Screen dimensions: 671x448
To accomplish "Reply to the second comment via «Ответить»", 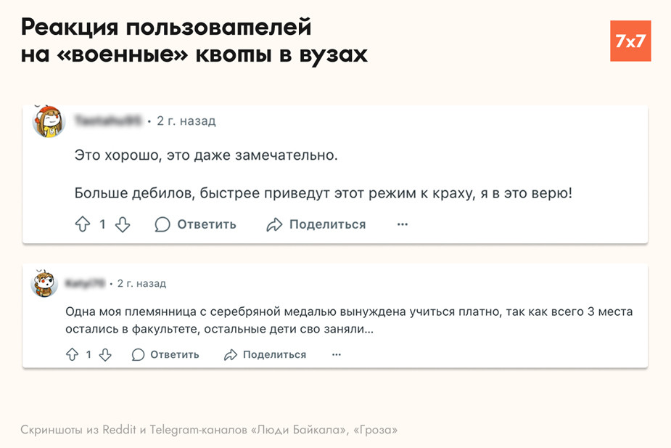I will click(174, 355).
